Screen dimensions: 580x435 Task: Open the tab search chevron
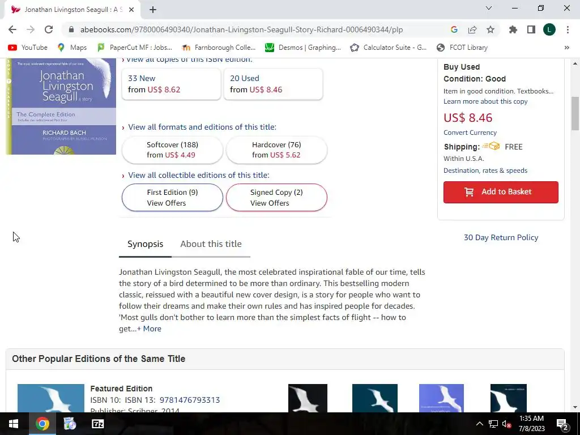coord(489,8)
